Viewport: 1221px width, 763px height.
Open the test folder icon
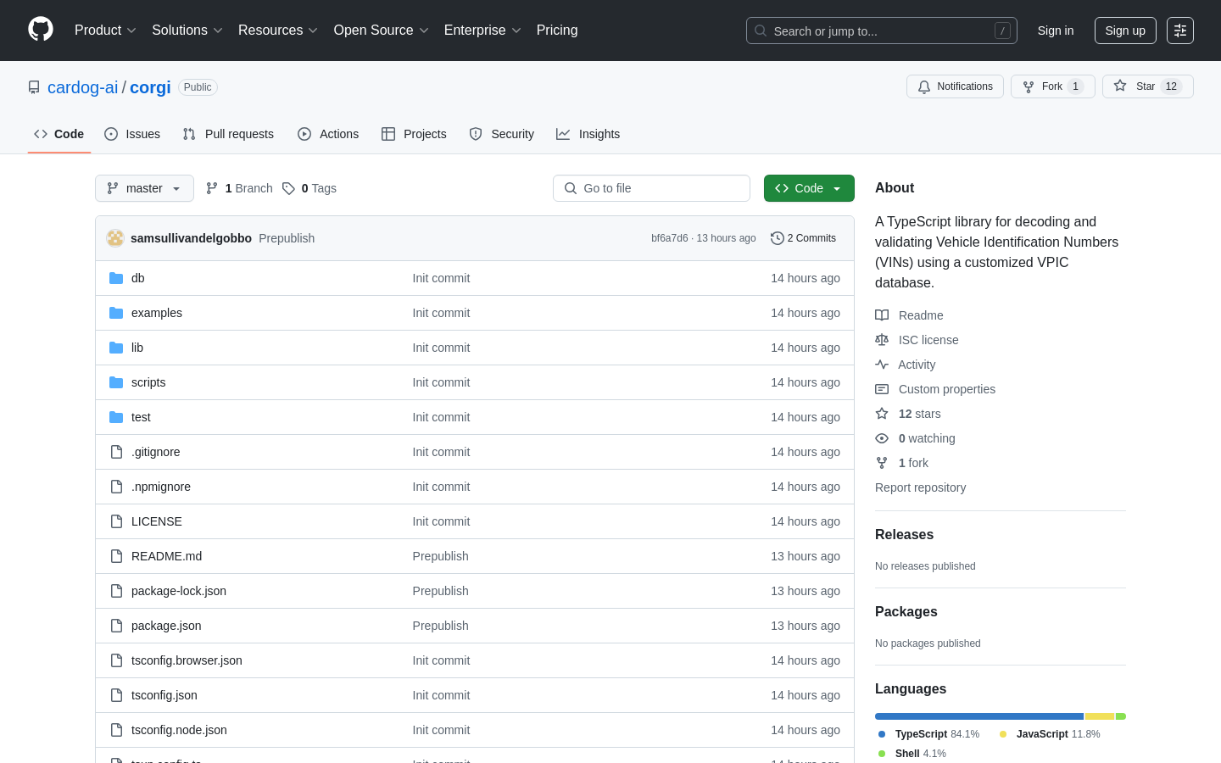point(116,417)
